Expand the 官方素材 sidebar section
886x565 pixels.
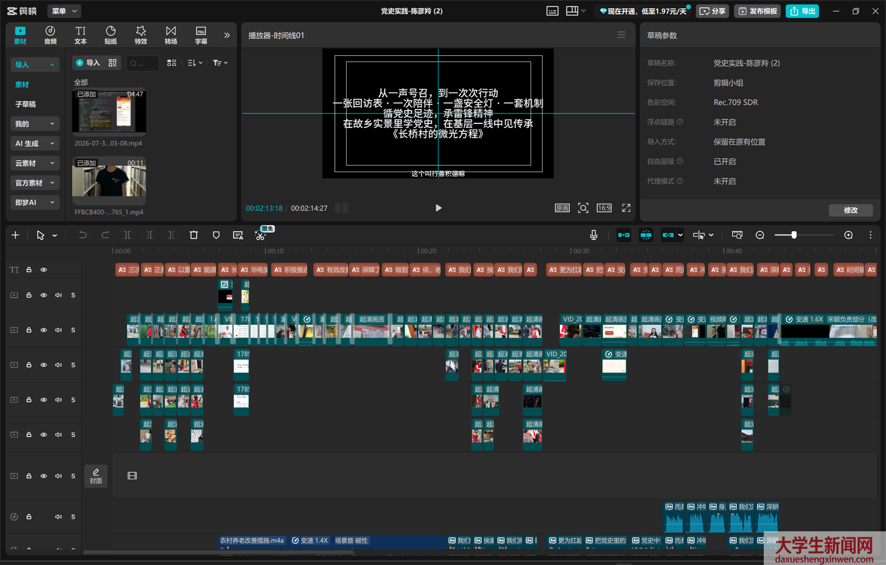[34, 183]
